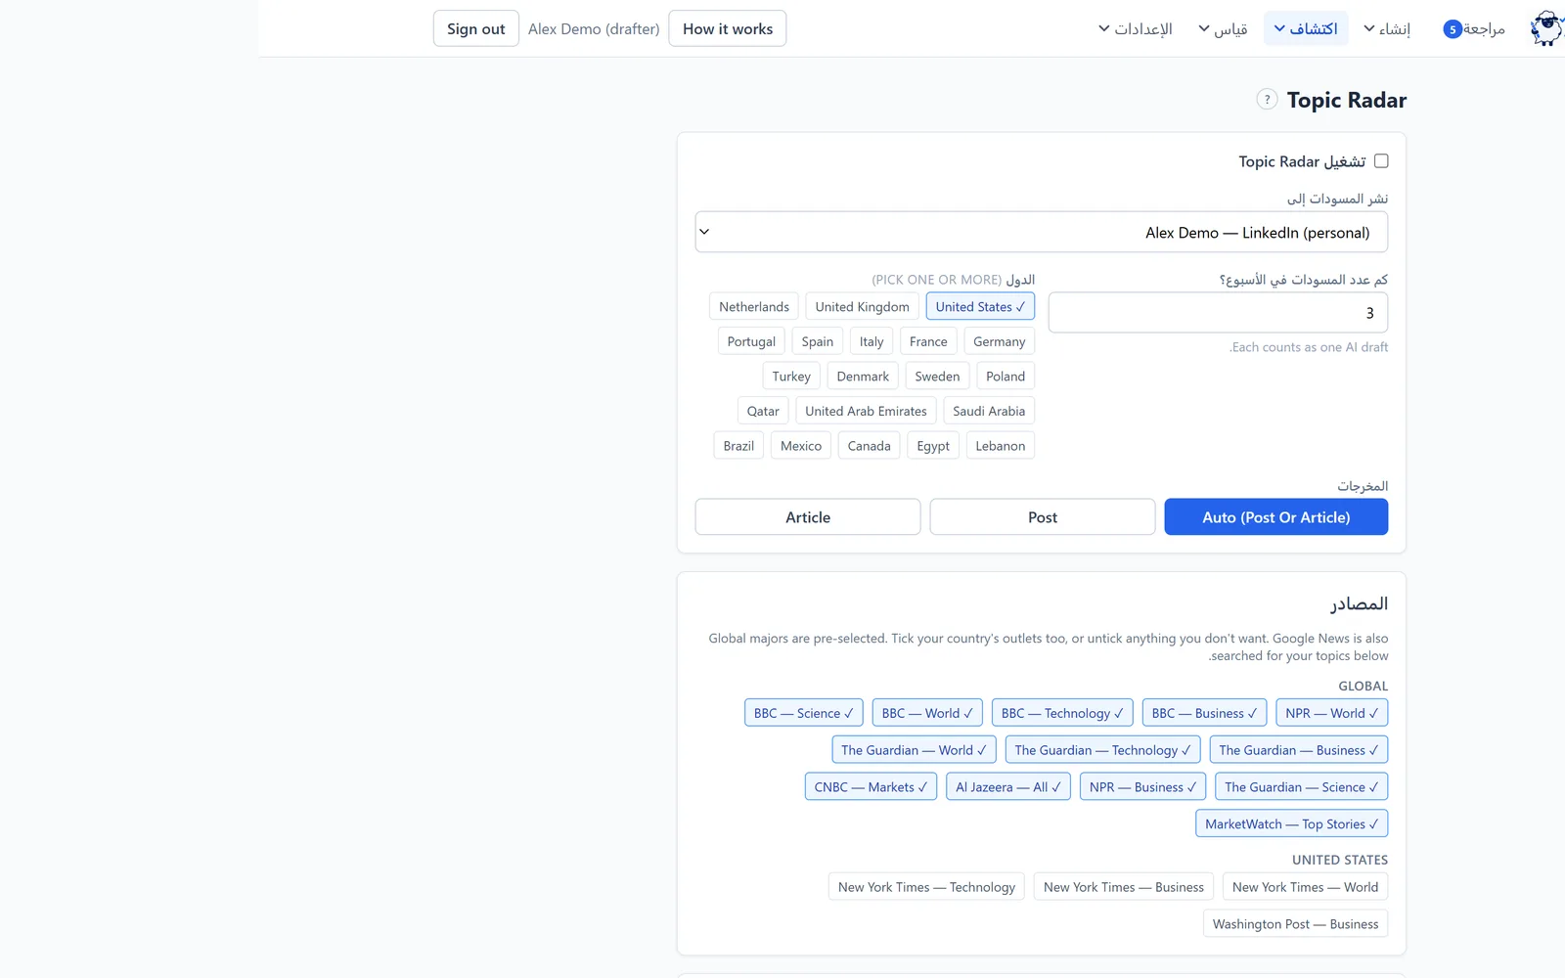Click the Alex Demo (drafter) user label
The image size is (1565, 978).
coord(594,28)
